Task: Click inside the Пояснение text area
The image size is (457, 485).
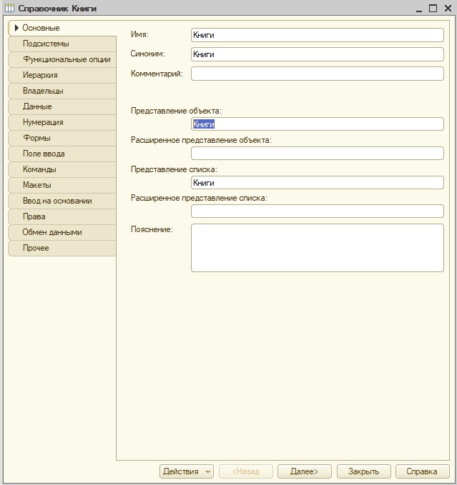Action: pyautogui.click(x=318, y=248)
